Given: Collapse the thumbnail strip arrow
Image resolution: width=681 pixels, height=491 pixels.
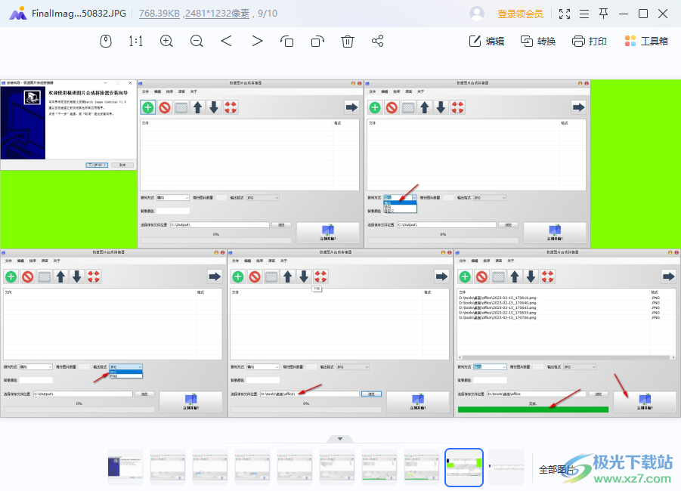Looking at the screenshot, I should tap(340, 438).
